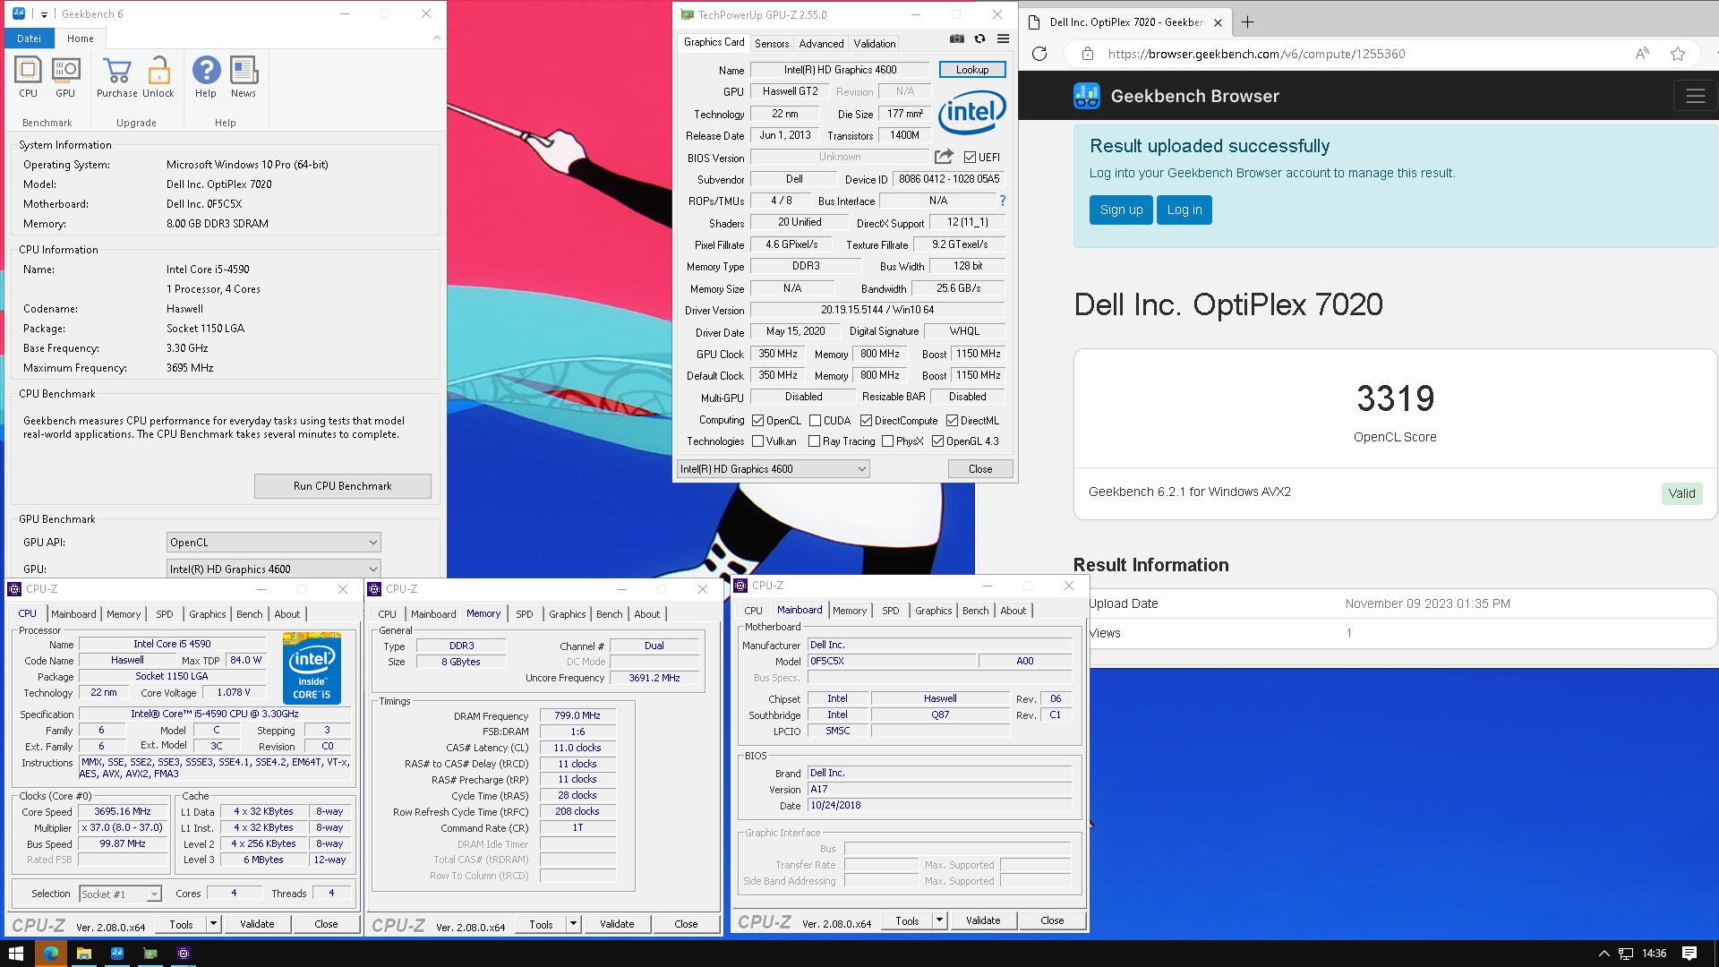This screenshot has height=967, width=1719.
Task: Add the page to favorites with the star icon
Action: [1678, 54]
